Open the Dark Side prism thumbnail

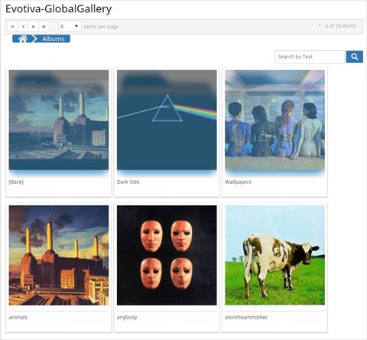click(x=167, y=120)
